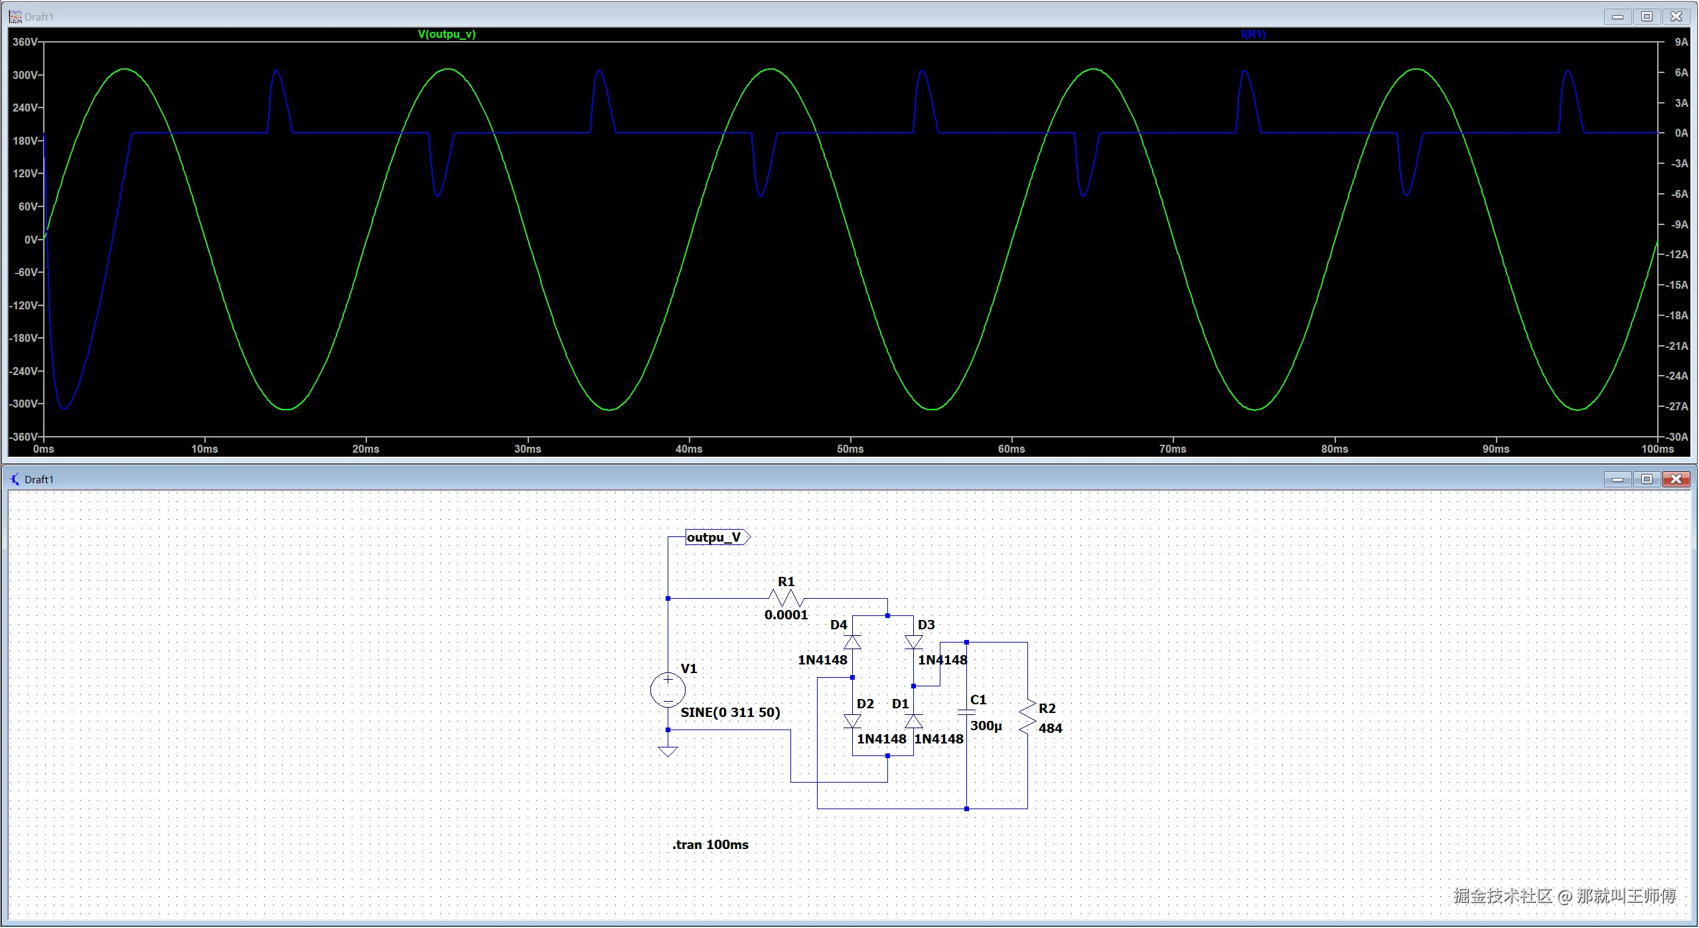Click the R2 designator text
This screenshot has width=1699, height=928.
point(1047,708)
